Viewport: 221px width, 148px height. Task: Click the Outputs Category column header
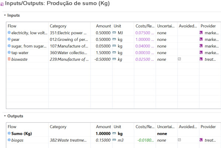[58, 127]
